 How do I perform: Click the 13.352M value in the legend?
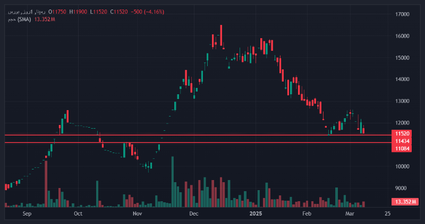click(x=45, y=20)
